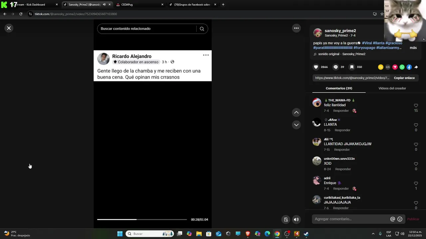Reload the page in Chrome
The height and width of the screenshot is (239, 426).
coord(21,14)
